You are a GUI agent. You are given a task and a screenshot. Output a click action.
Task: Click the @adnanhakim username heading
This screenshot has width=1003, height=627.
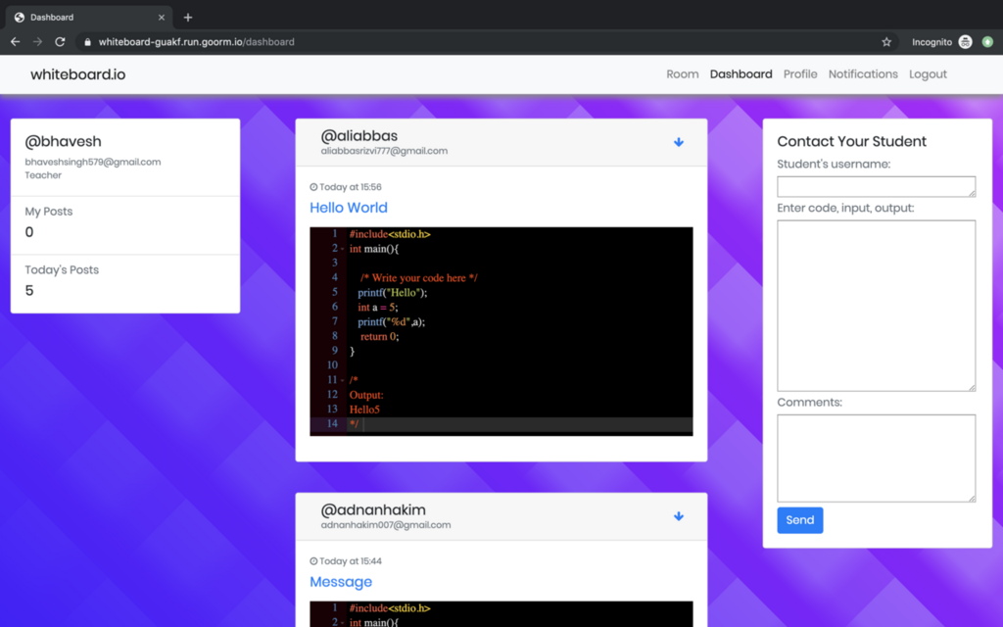[373, 509]
